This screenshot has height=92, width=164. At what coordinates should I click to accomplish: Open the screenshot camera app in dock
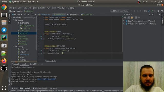pyautogui.click(x=4, y=45)
